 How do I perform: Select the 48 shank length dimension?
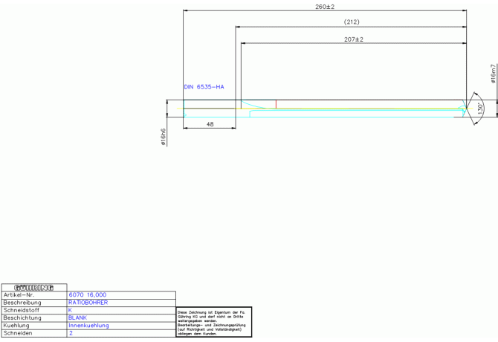click(x=210, y=124)
